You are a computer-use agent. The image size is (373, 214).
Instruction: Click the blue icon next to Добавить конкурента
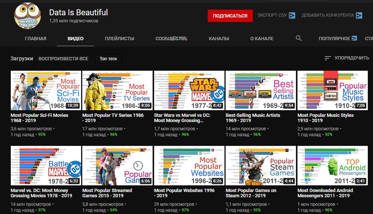(x=359, y=16)
